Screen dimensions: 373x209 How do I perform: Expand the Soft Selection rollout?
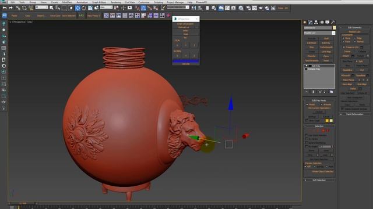coord(319,181)
